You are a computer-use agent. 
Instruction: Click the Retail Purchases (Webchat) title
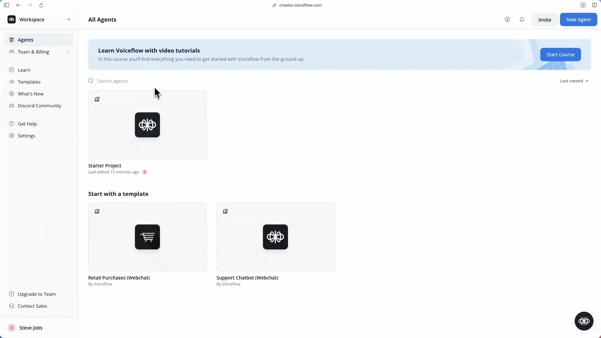(x=119, y=278)
